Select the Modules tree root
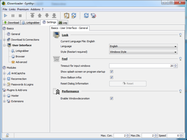The image size is (187, 140). pos(9,68)
